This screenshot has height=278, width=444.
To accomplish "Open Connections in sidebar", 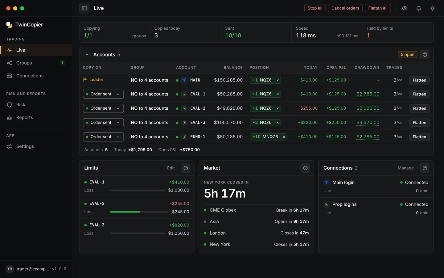I will [36, 76].
